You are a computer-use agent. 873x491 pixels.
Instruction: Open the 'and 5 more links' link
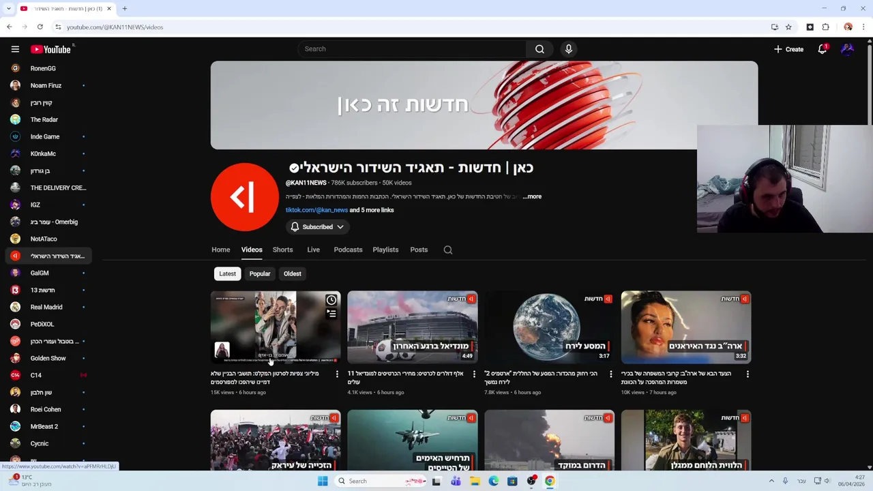click(372, 210)
